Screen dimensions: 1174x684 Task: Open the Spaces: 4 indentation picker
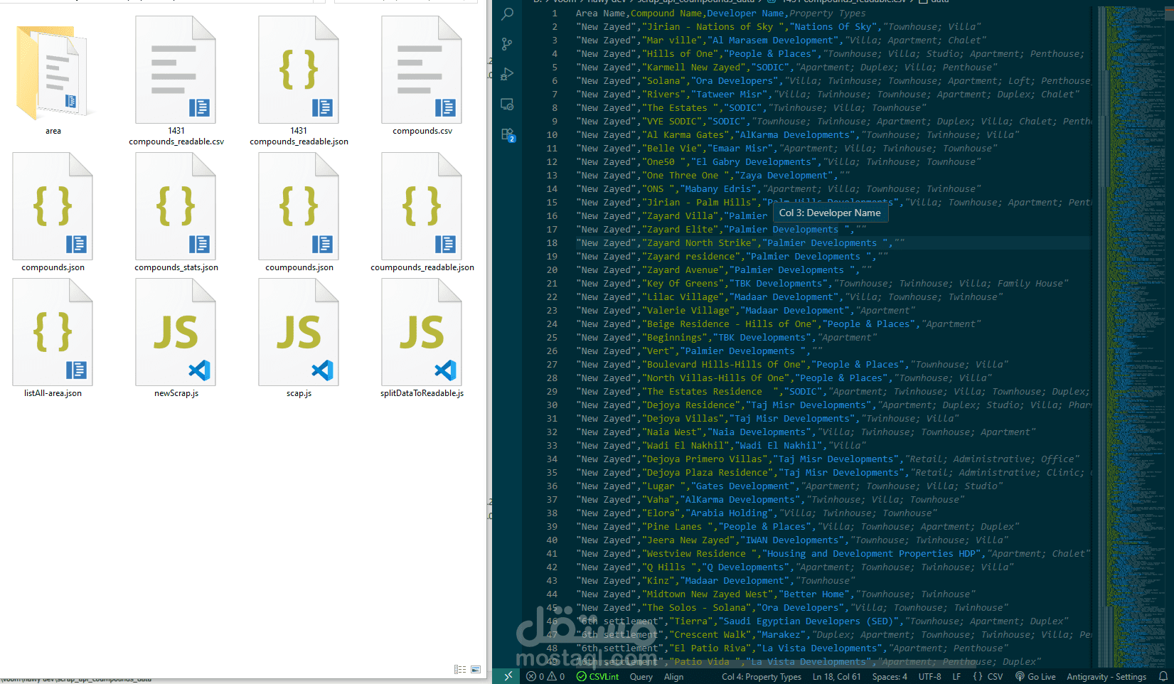[x=890, y=676]
